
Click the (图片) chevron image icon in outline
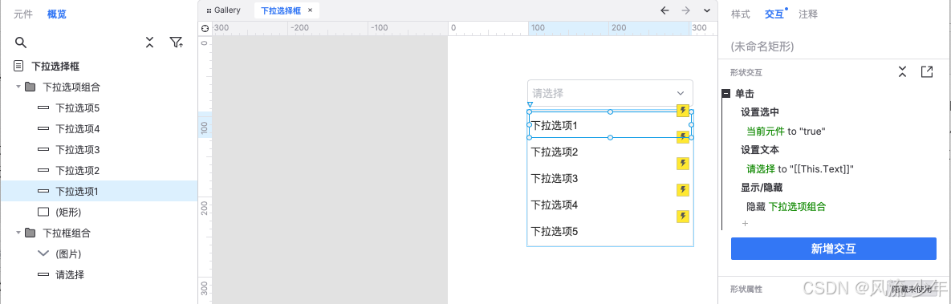click(x=43, y=253)
